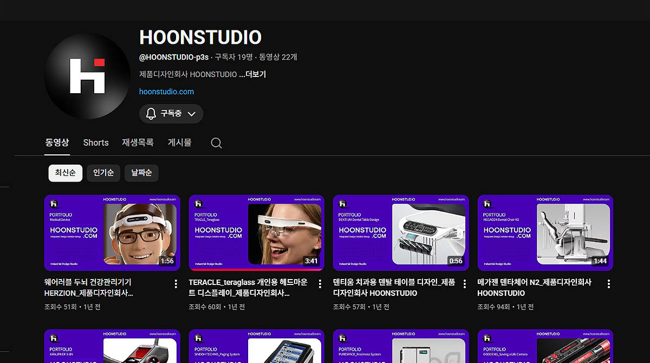Open video title 덴티움 치과용 덴탈 테이블 디자인
Screen dimensions: 650x363
click(x=394, y=288)
